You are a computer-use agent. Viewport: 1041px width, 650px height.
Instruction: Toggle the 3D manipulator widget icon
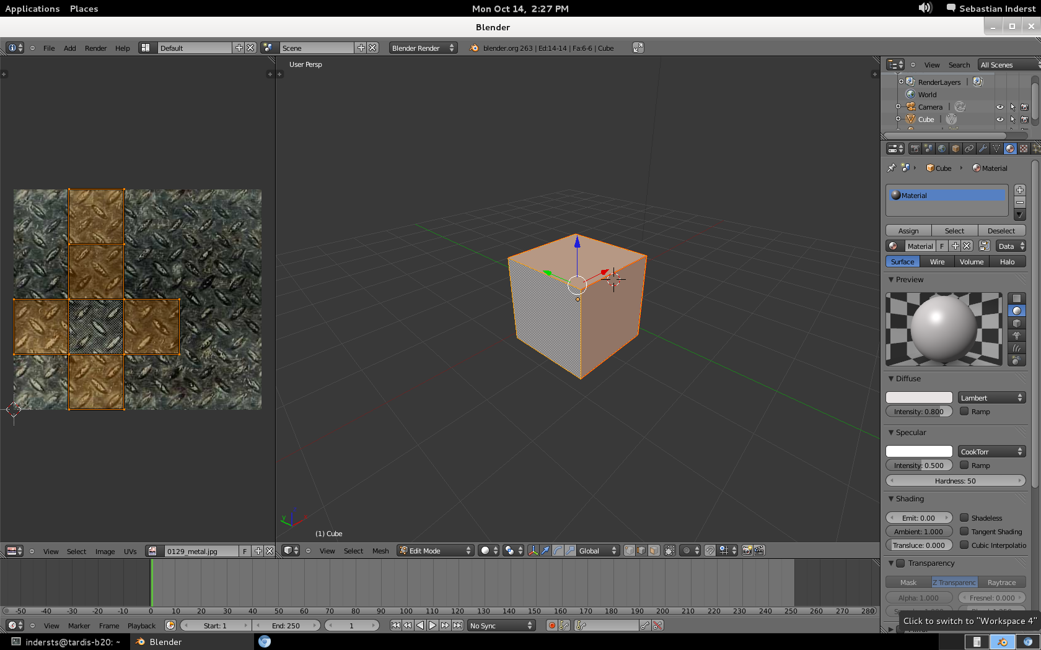pos(533,550)
